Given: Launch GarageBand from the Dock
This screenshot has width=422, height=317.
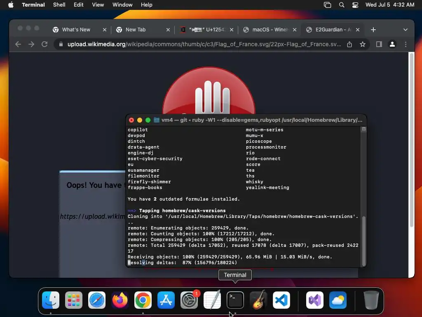Looking at the screenshot, I should pos(258,300).
